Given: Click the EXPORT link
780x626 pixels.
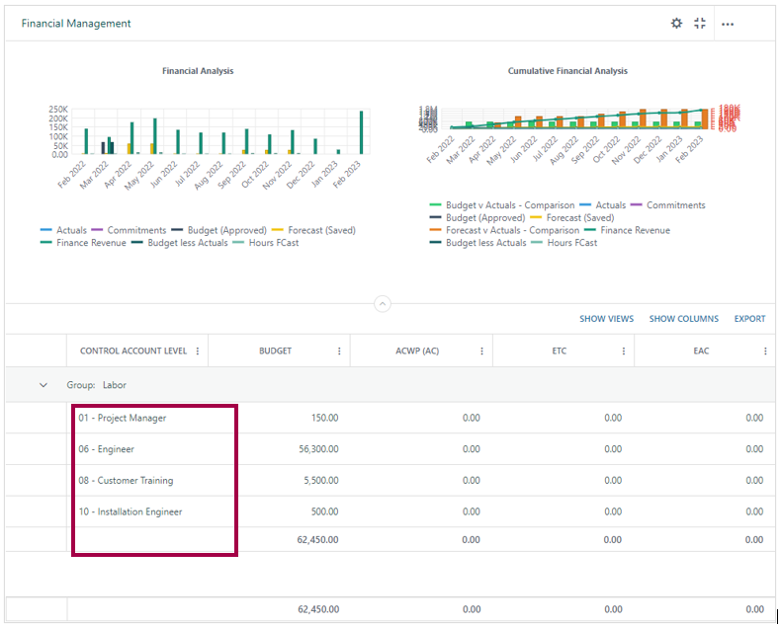Looking at the screenshot, I should (x=749, y=319).
